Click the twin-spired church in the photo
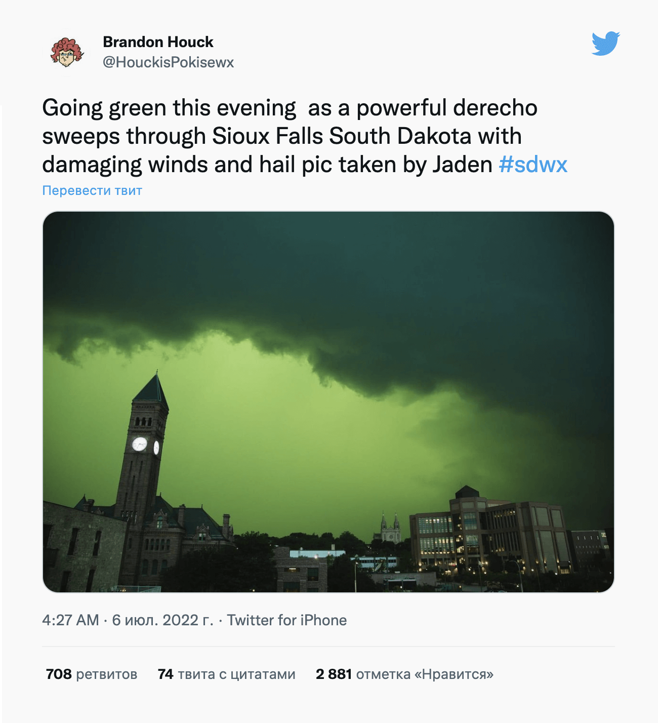The image size is (658, 723). 390,529
